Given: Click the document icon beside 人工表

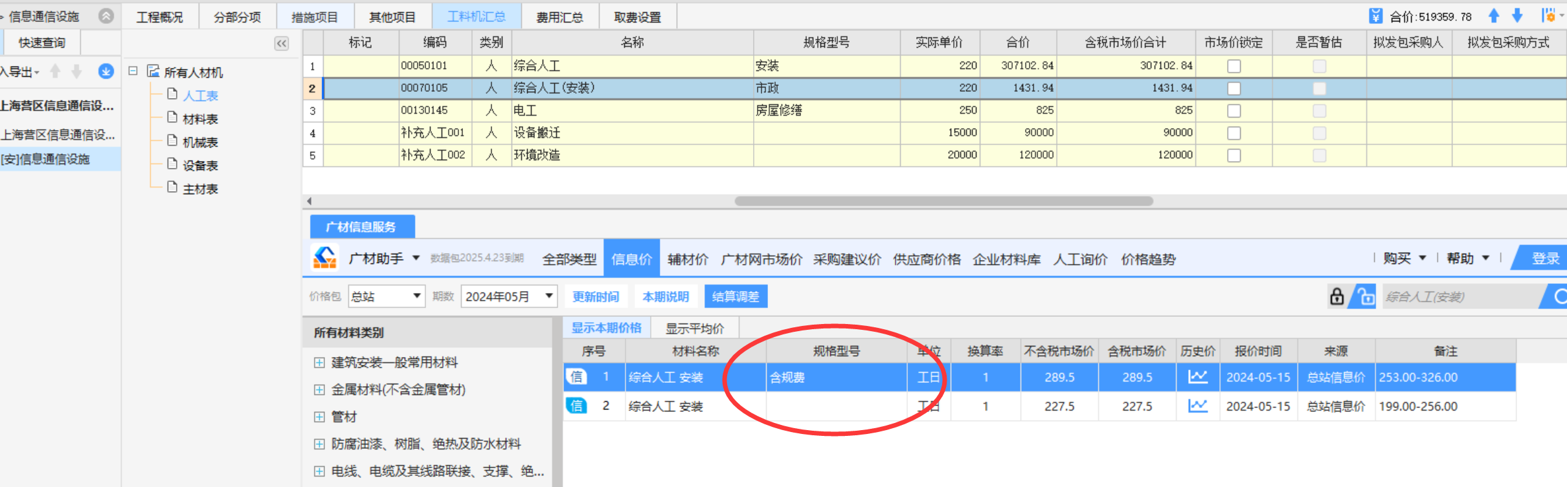Looking at the screenshot, I should (172, 94).
